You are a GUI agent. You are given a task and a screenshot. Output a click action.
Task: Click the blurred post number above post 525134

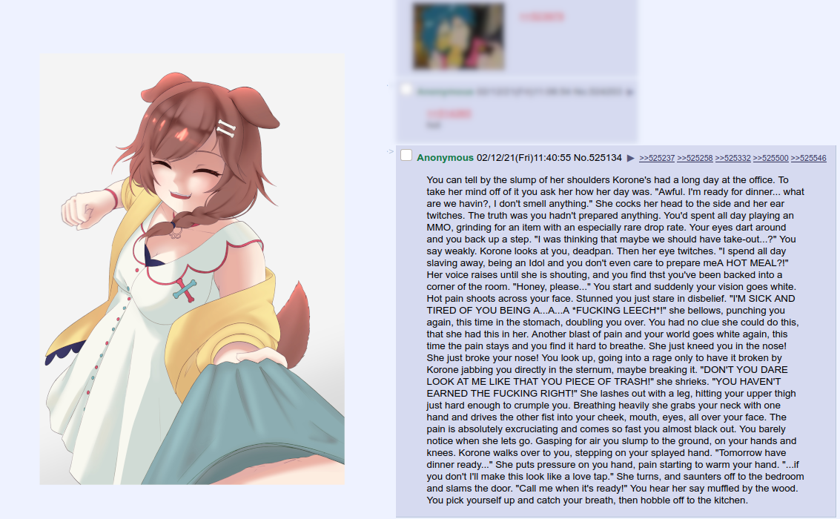(606, 92)
